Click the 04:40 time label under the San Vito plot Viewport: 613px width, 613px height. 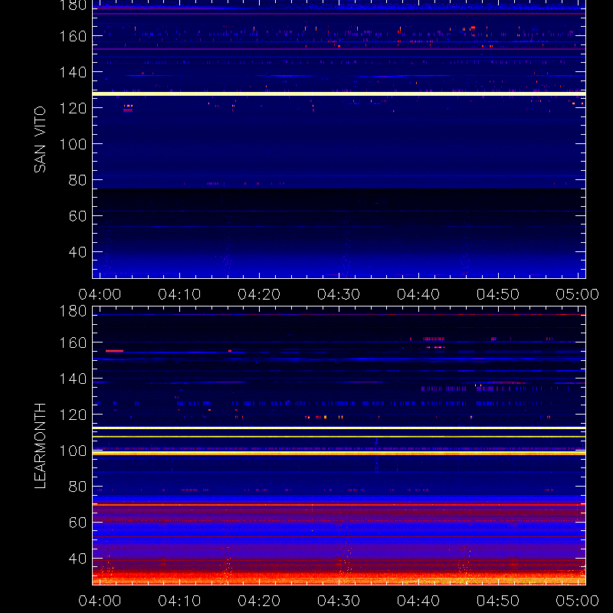pos(418,294)
